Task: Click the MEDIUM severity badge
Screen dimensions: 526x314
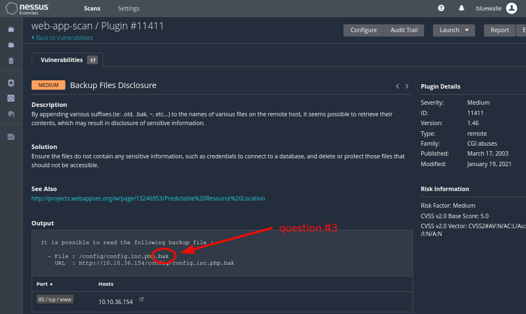Action: [48, 85]
